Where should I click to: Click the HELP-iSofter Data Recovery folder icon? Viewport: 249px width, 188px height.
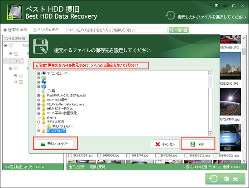[43, 104]
